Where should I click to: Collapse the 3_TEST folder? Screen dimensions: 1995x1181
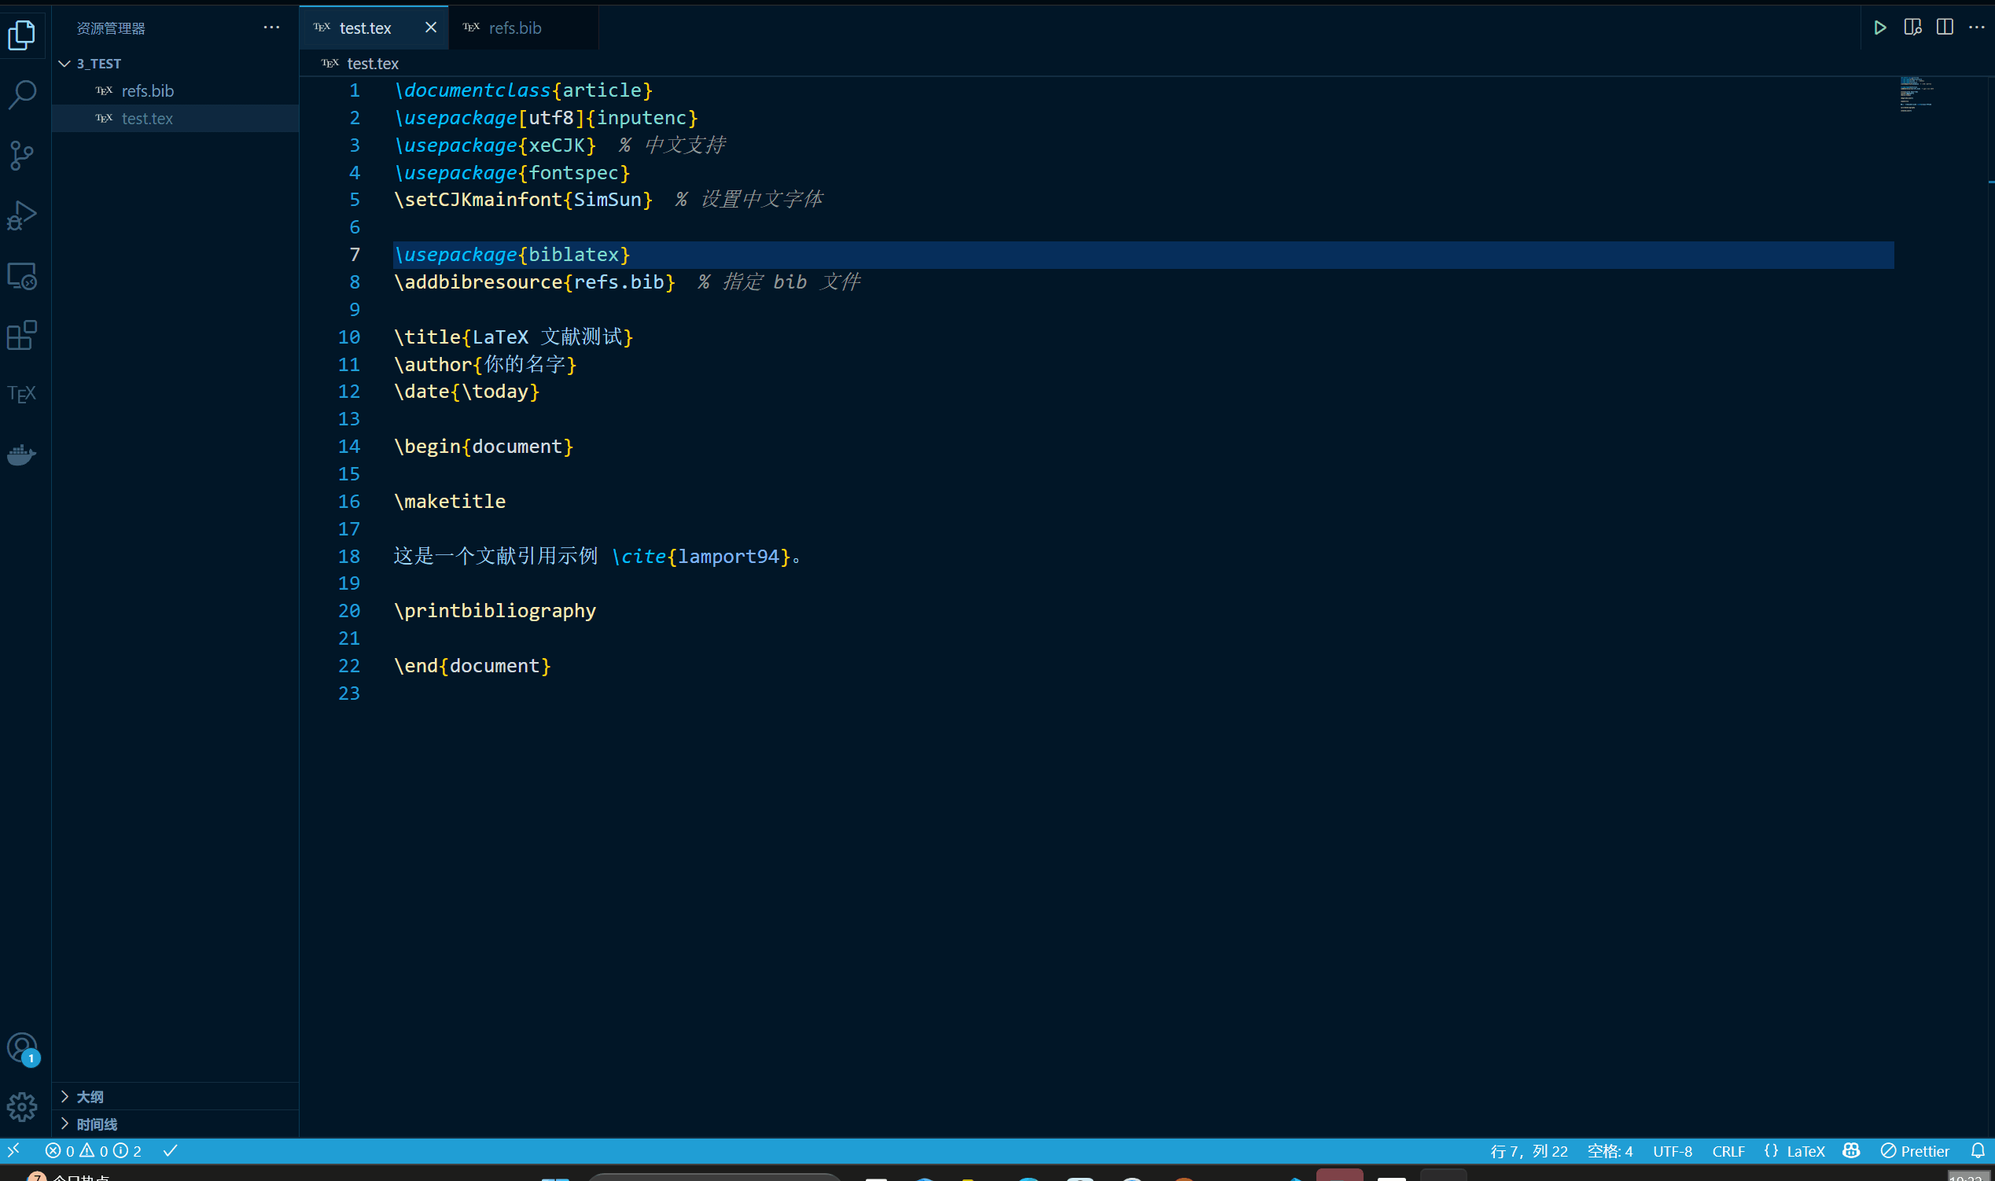(65, 64)
